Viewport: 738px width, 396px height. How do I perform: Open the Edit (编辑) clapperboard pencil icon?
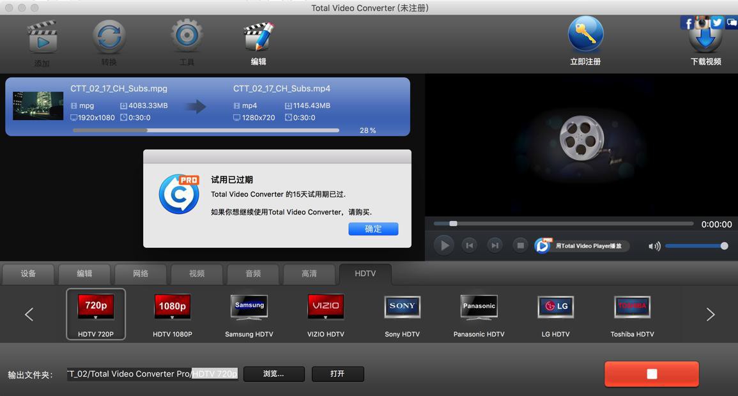[x=258, y=36]
